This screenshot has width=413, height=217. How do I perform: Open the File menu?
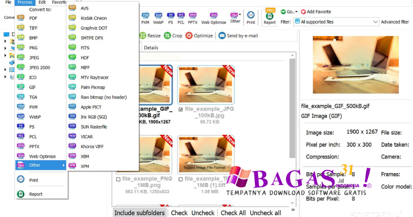tap(8, 2)
